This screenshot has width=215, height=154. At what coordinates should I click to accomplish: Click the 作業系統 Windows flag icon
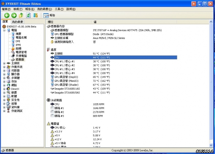click(8, 67)
